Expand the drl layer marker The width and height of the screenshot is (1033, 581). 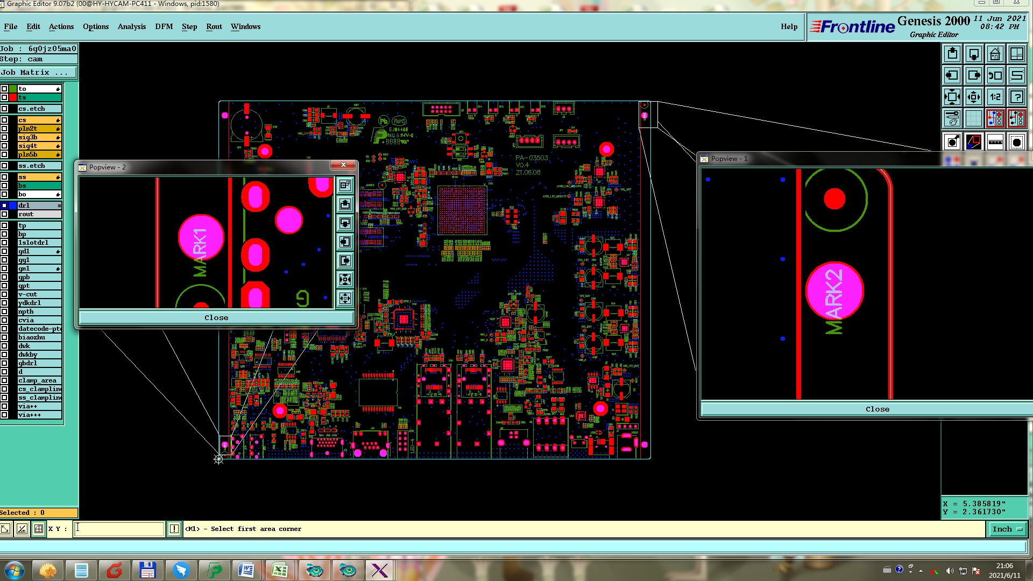click(x=59, y=206)
